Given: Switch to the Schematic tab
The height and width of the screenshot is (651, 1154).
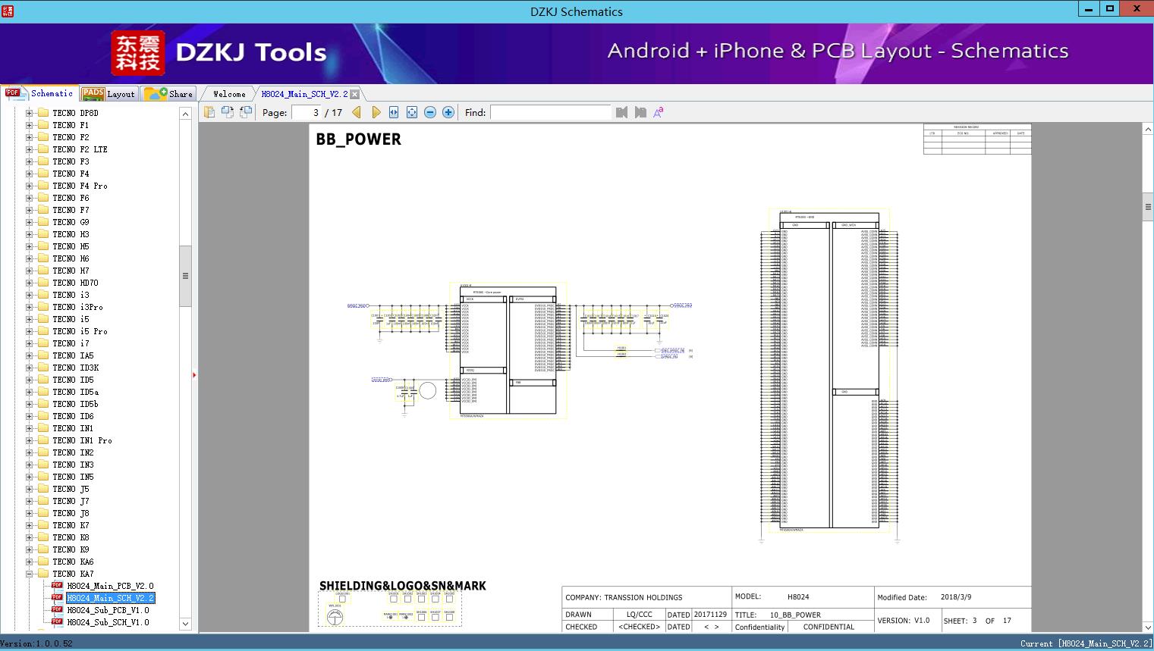Looking at the screenshot, I should [x=39, y=93].
